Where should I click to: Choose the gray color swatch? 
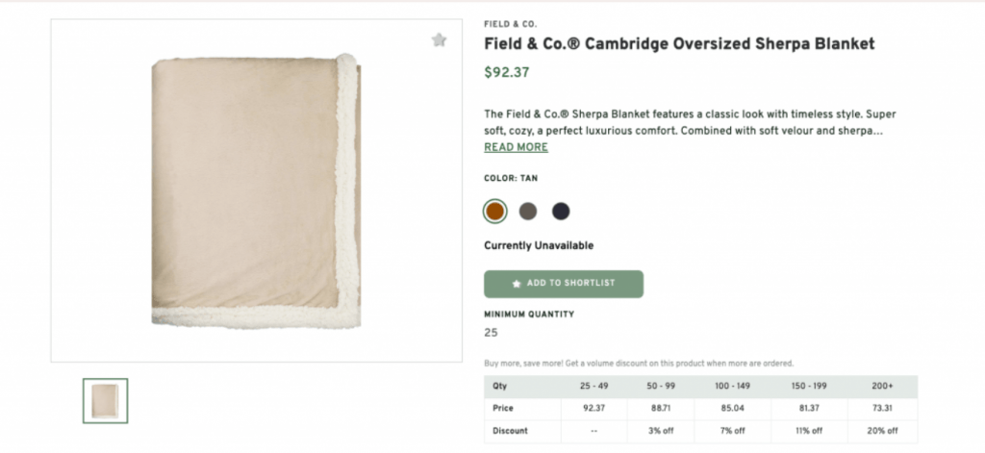pyautogui.click(x=528, y=211)
